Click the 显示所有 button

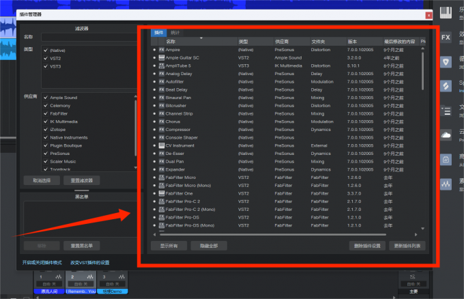pos(169,246)
